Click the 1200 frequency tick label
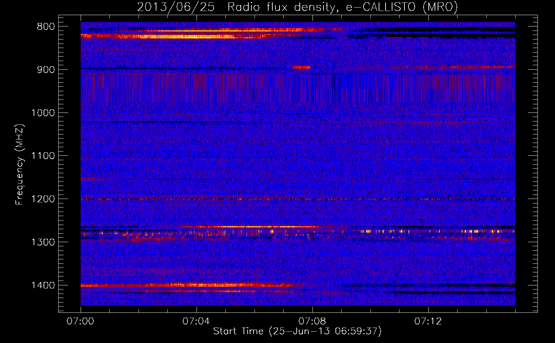This screenshot has height=343, width=555. pos(43,199)
